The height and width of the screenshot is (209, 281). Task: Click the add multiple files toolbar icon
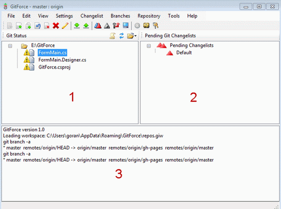(x=28, y=26)
